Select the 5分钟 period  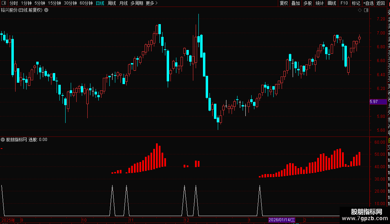coord(40,3)
